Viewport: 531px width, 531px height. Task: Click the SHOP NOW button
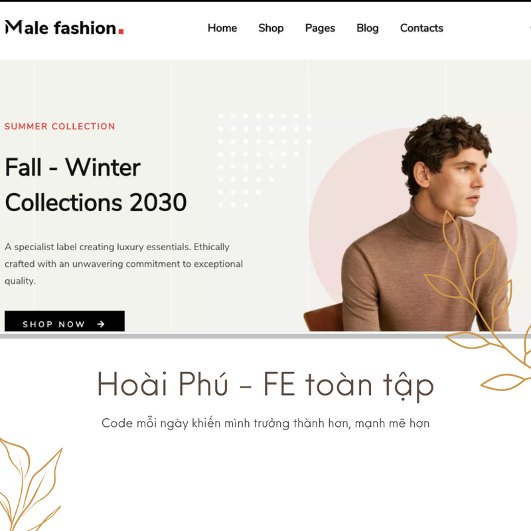click(64, 321)
